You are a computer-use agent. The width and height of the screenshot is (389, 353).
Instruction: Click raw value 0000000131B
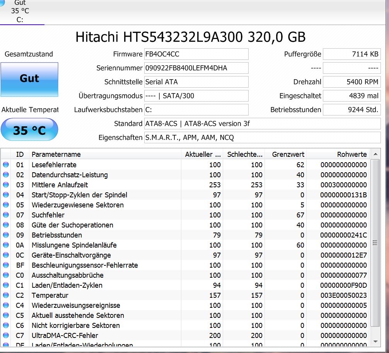point(343,195)
